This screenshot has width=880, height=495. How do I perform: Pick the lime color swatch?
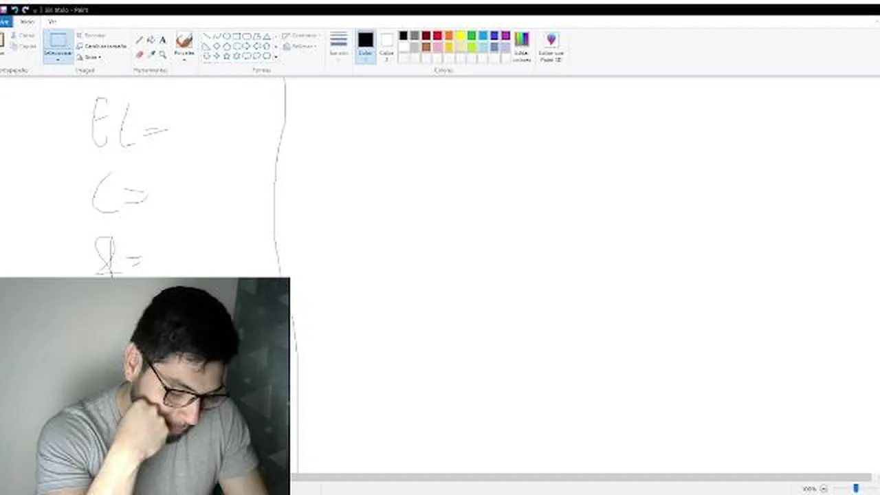point(472,47)
